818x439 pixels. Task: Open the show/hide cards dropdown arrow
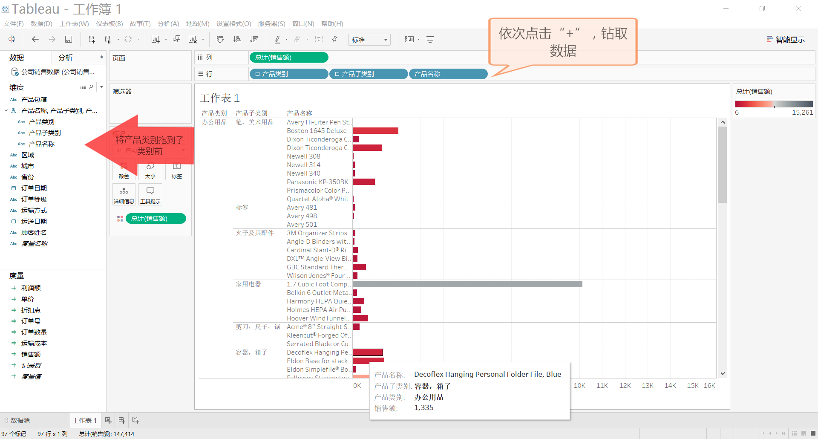point(418,40)
